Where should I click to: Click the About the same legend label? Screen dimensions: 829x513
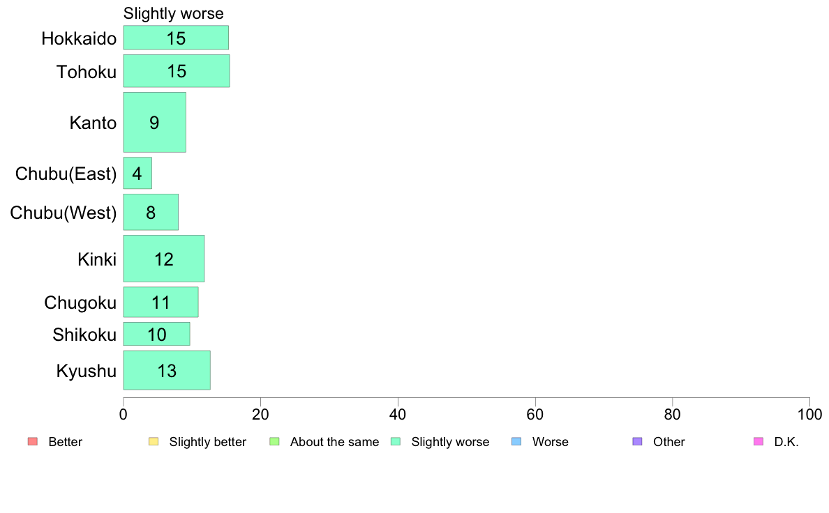[335, 442]
